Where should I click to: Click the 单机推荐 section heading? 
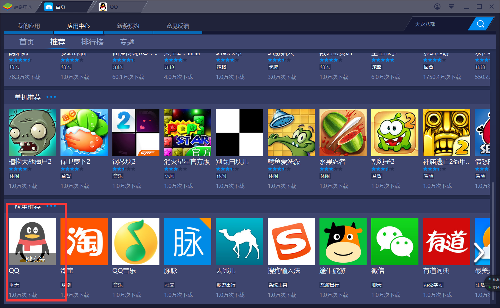[x=28, y=97]
